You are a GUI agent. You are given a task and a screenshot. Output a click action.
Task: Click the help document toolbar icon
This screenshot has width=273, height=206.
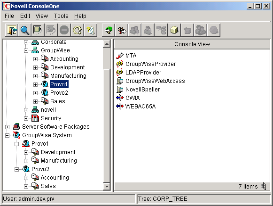[x=91, y=30]
